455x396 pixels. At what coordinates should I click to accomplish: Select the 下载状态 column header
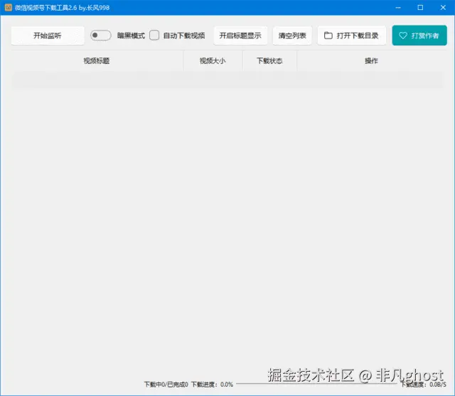point(269,60)
